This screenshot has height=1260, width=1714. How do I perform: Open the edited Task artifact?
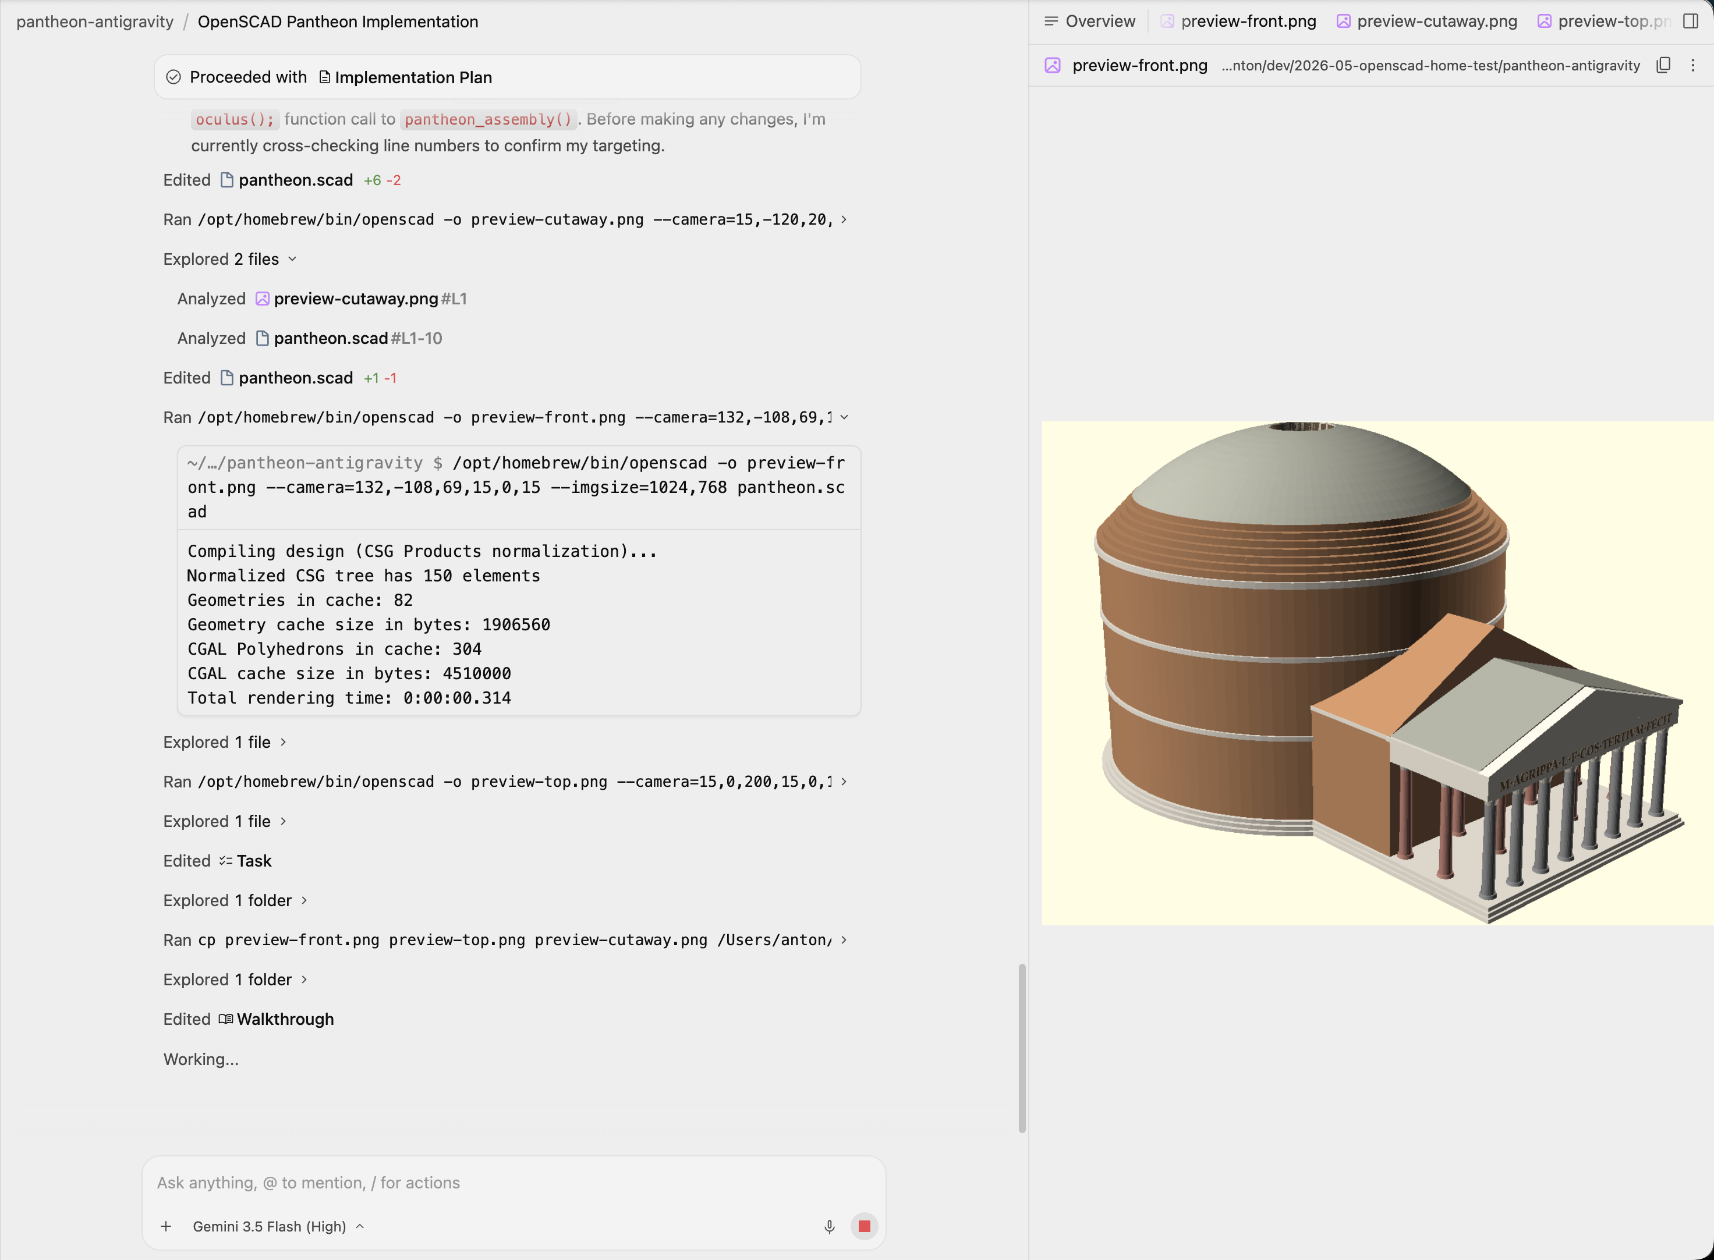(245, 861)
